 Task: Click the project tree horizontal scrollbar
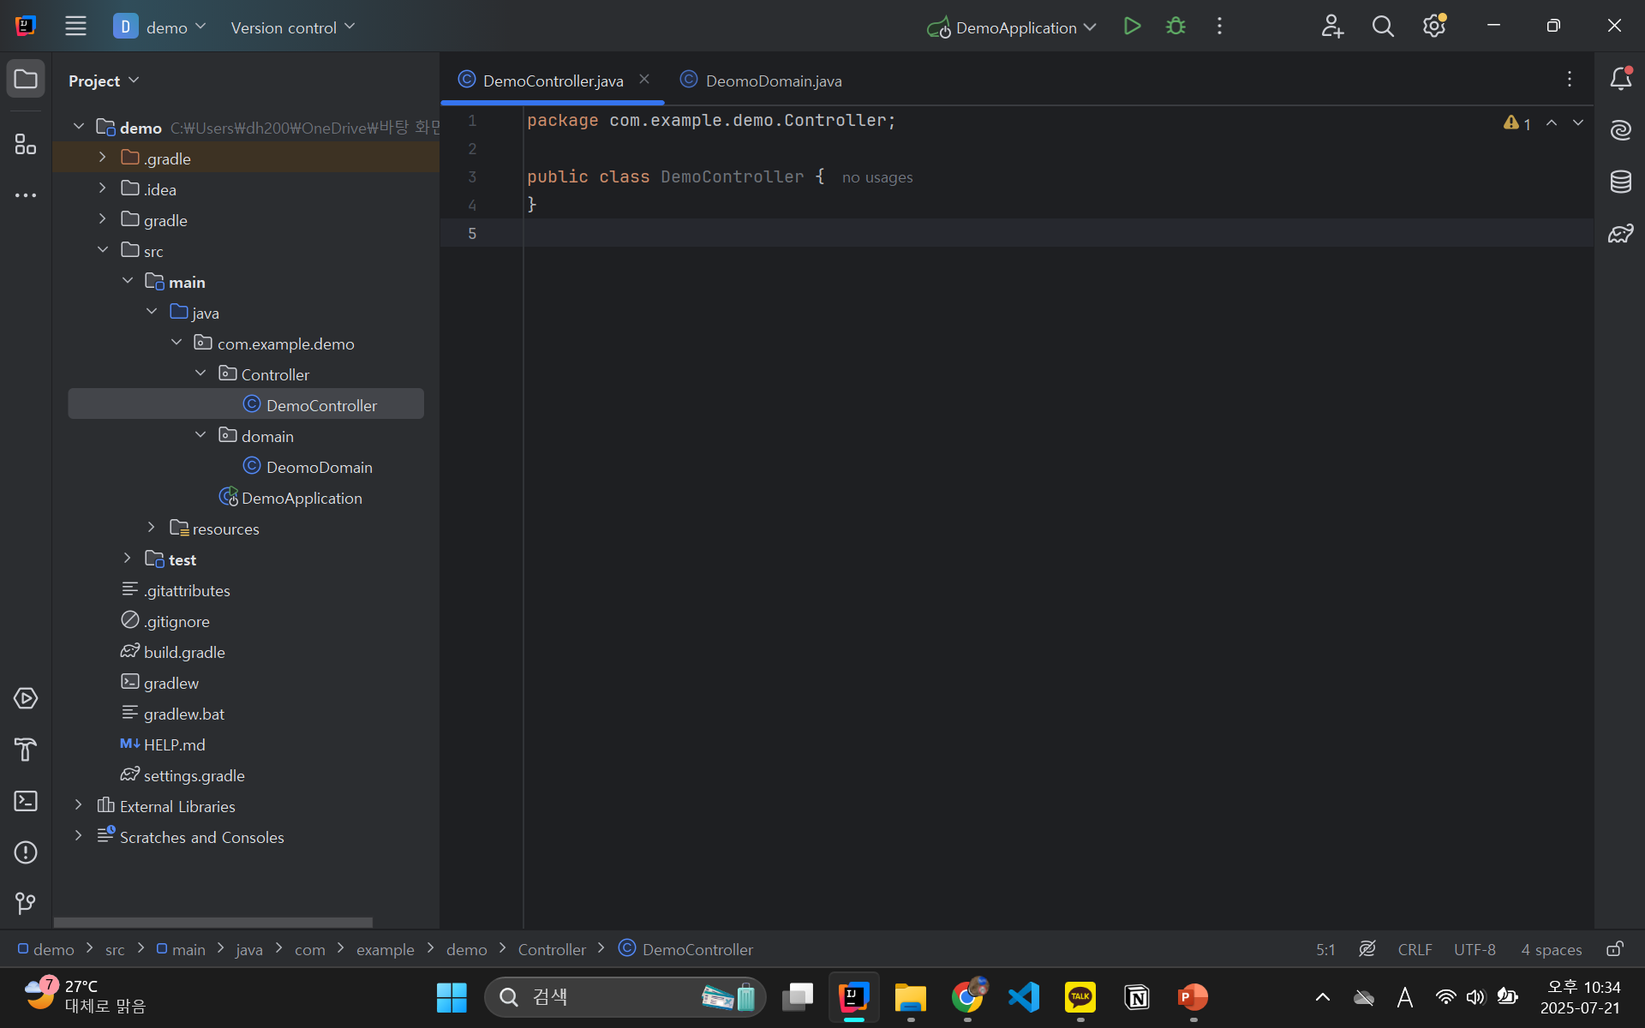pyautogui.click(x=212, y=923)
